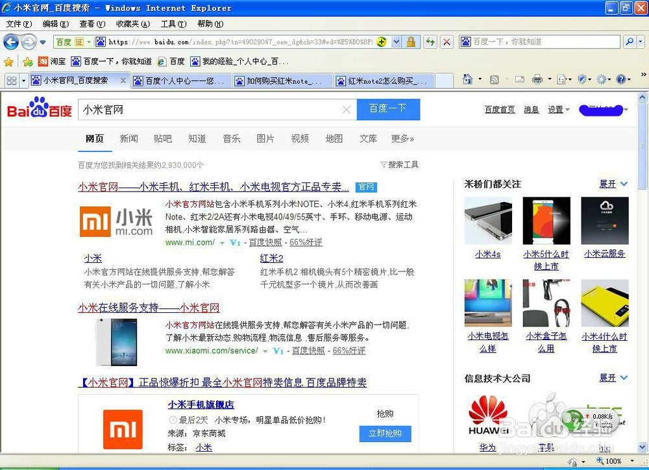Click the Favorites star icon
649x470 pixels.
pyautogui.click(x=8, y=62)
